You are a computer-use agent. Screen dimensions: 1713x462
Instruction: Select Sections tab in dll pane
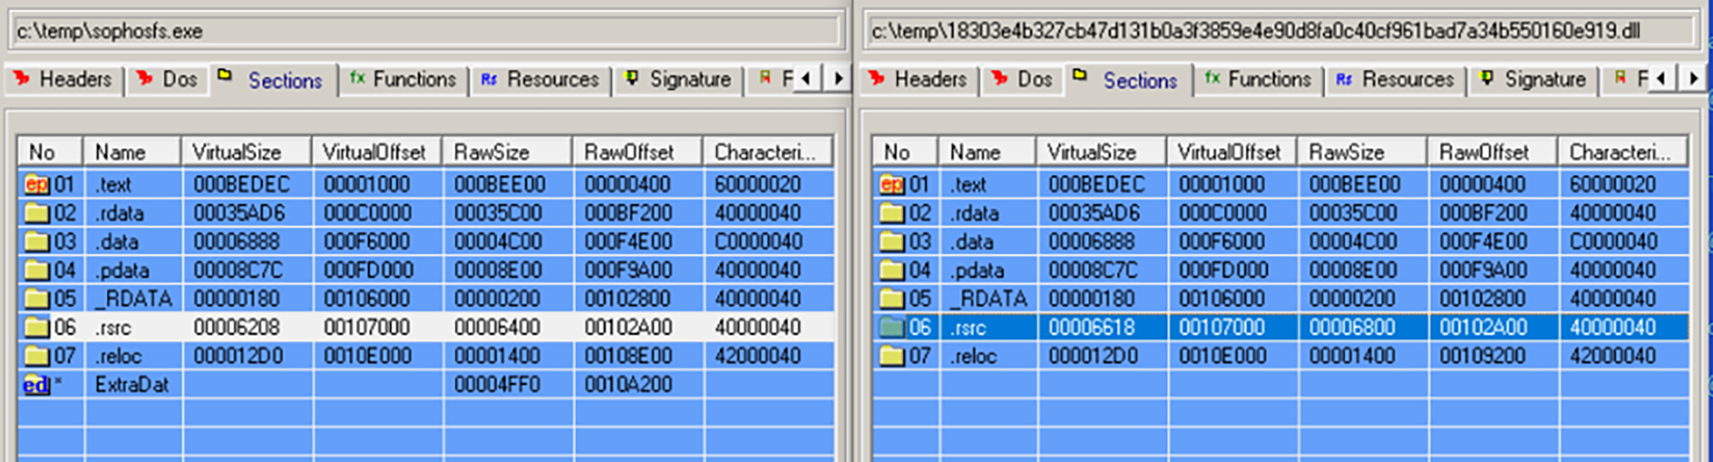coord(1130,79)
